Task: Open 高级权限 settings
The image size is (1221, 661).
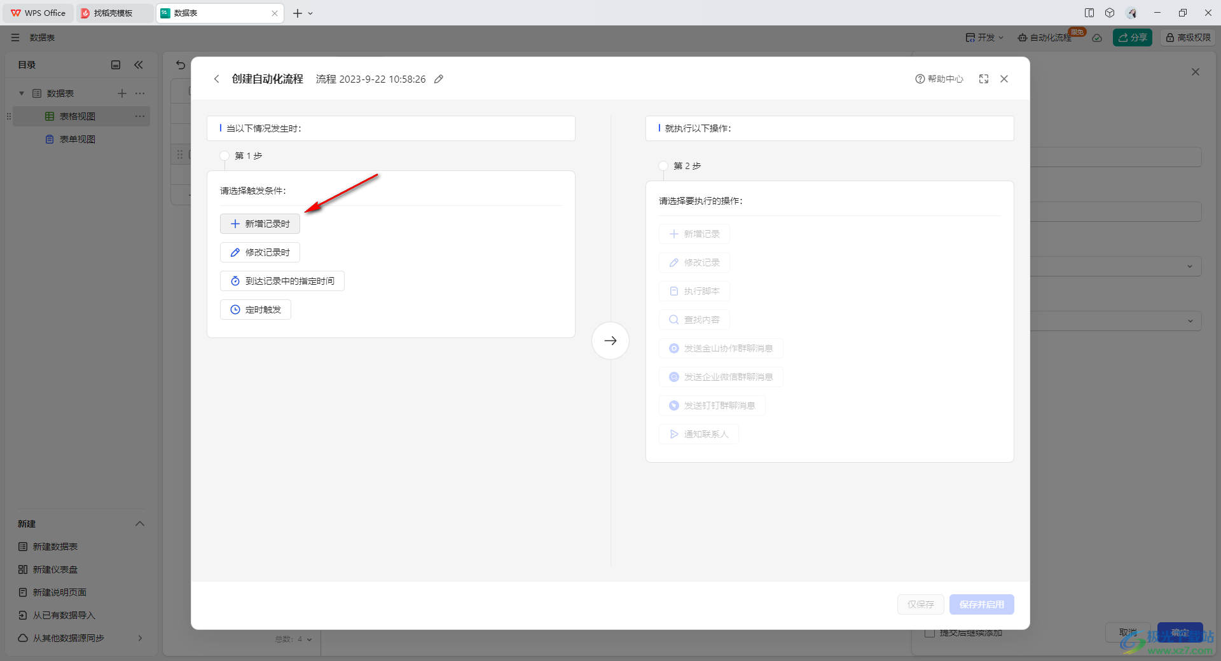Action: (1188, 37)
